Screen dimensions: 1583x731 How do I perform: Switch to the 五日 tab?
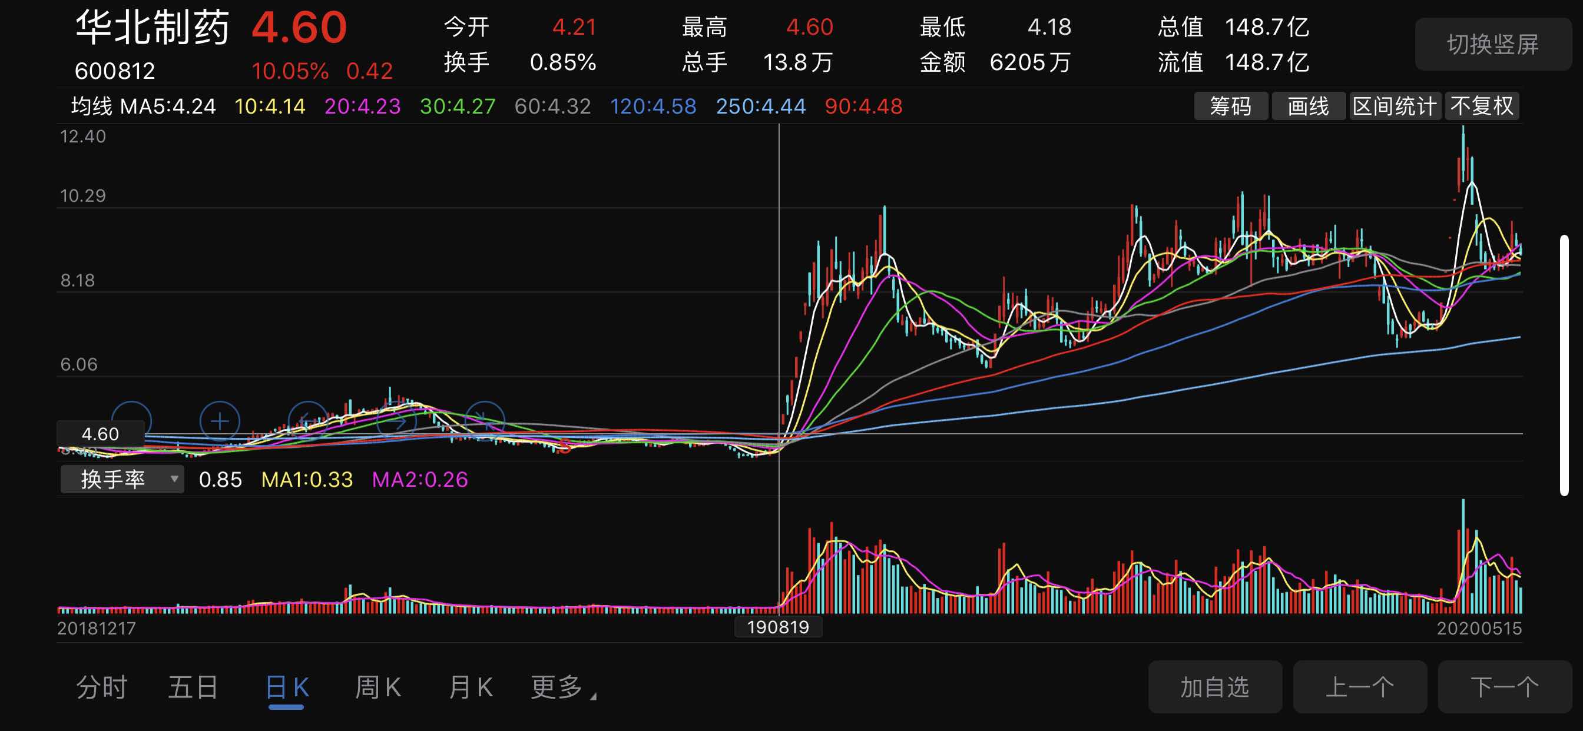point(194,687)
